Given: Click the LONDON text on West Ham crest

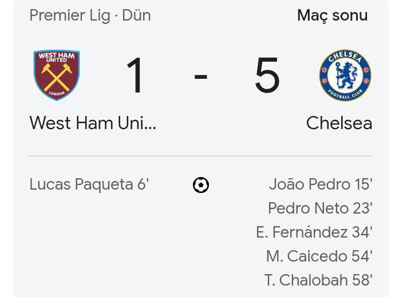Looking at the screenshot, I should [x=57, y=93].
